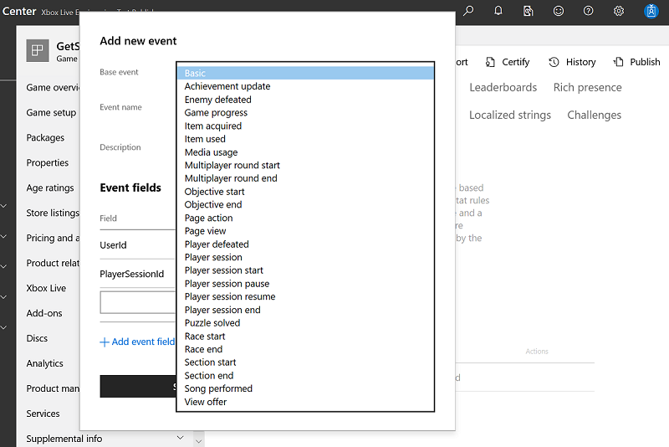Click the History clock icon

(x=554, y=62)
